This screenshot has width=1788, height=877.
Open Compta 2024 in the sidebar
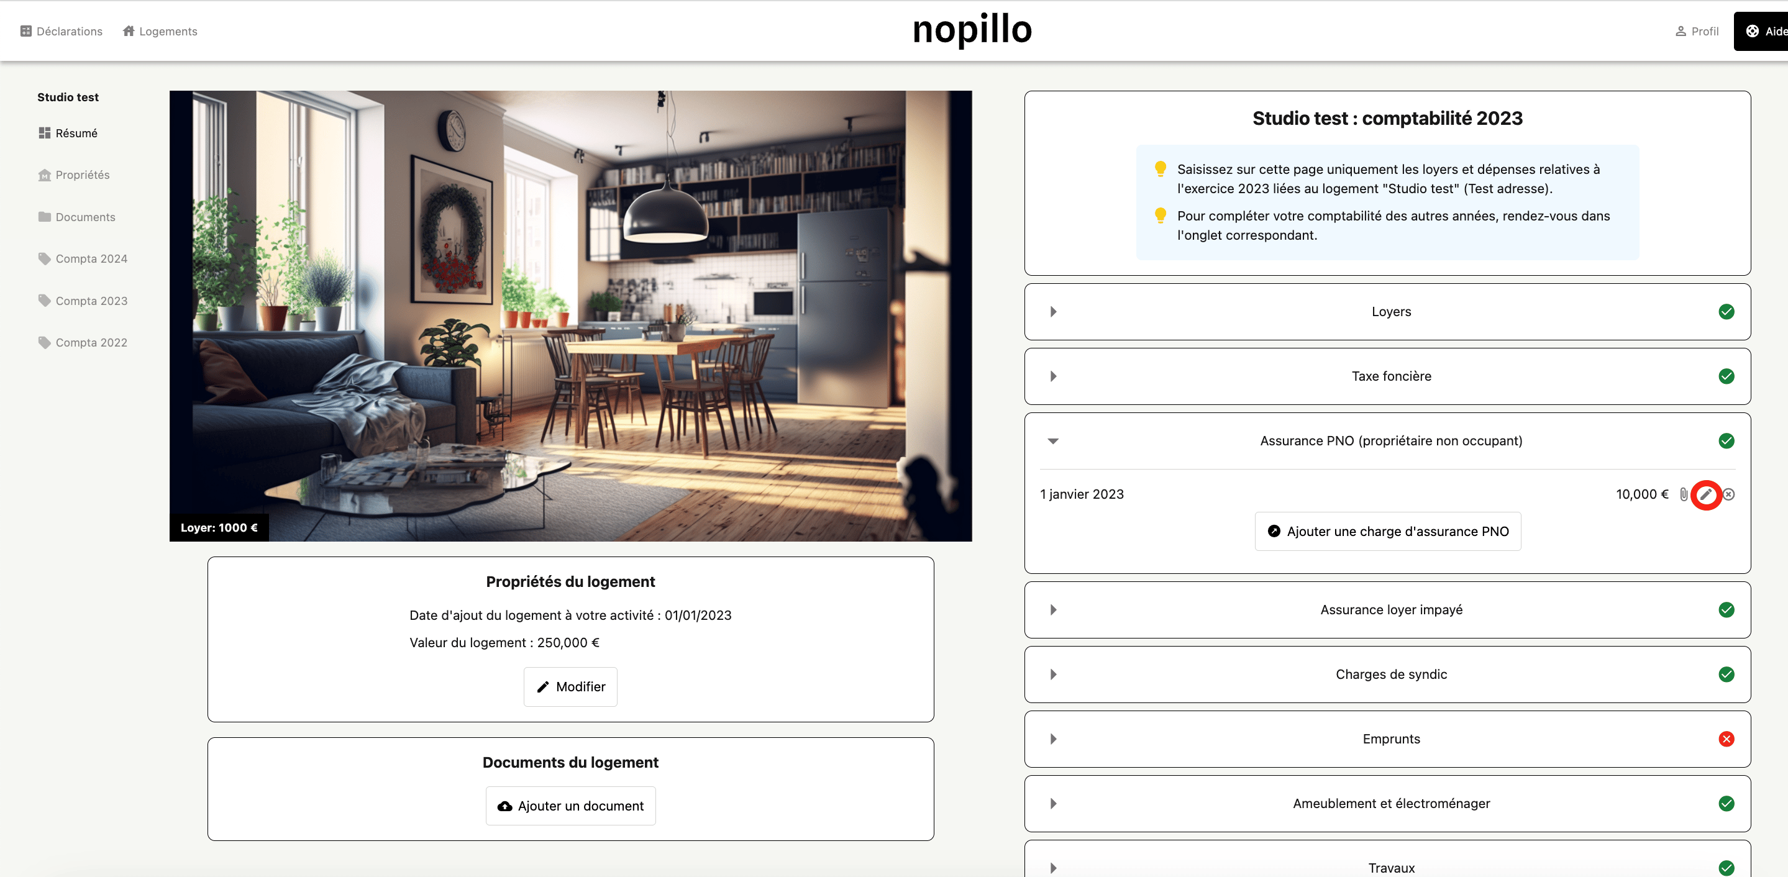pos(91,259)
